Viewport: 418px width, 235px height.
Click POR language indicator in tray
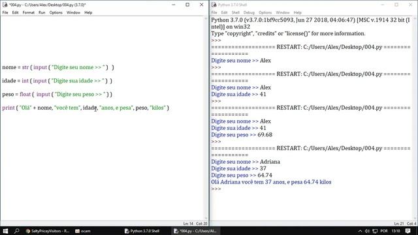tap(384, 231)
